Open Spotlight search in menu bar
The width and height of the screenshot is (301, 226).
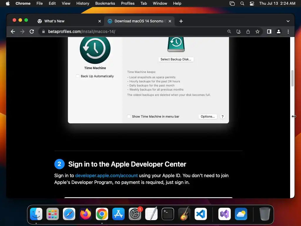242,3
